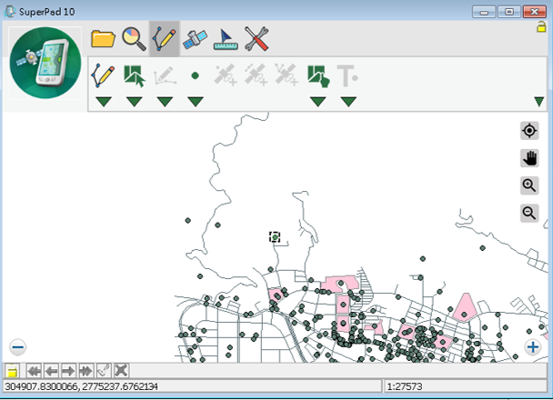This screenshot has width=553, height=400.
Task: Expand dropdown under the add point tool
Action: pos(195,101)
